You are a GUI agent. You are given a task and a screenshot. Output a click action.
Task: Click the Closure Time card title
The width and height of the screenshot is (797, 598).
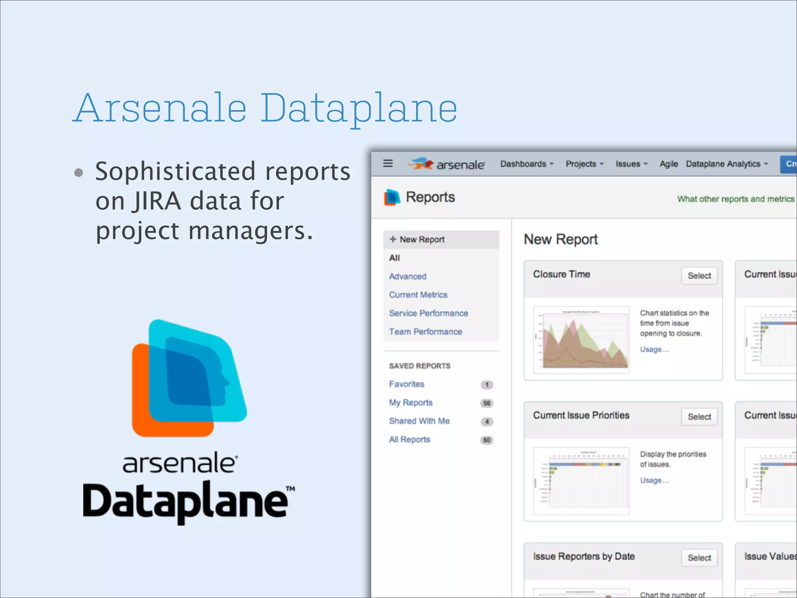point(562,274)
